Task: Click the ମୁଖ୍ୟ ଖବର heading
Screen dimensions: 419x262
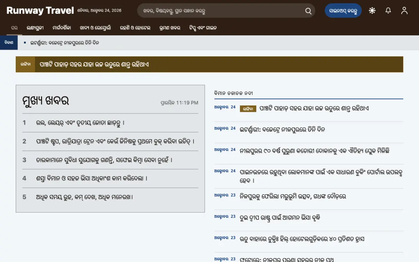Action: [x=45, y=101]
